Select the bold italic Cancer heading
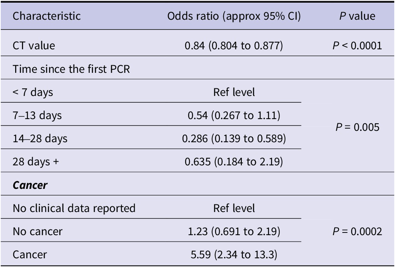The image size is (395, 267). [30, 185]
